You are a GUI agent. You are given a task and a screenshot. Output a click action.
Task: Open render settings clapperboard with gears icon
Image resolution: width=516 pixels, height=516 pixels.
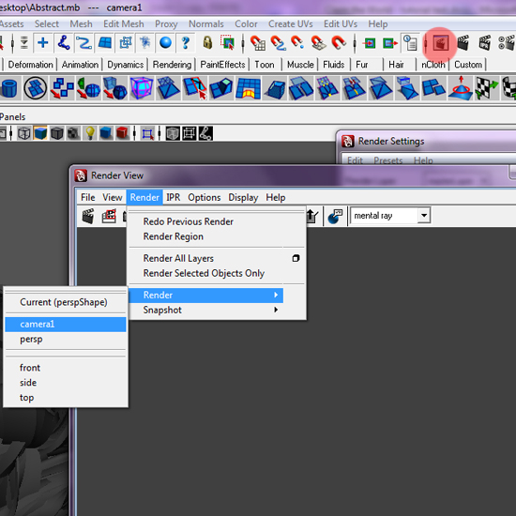(x=507, y=43)
